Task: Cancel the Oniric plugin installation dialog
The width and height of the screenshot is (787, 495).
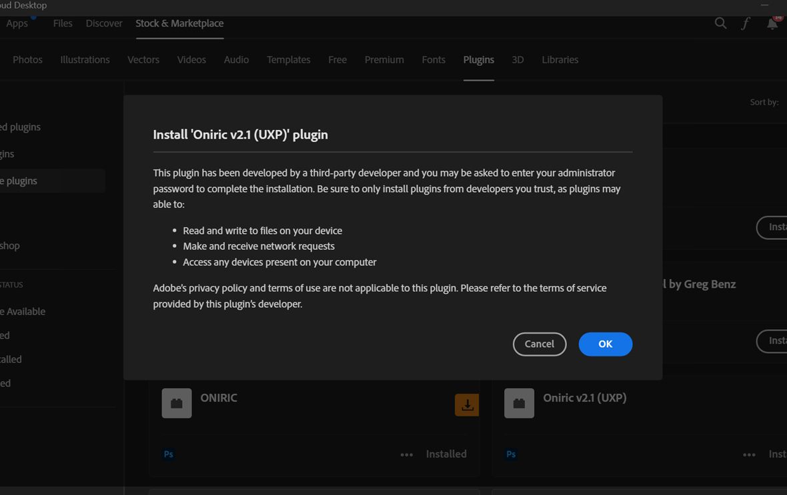Action: tap(539, 344)
